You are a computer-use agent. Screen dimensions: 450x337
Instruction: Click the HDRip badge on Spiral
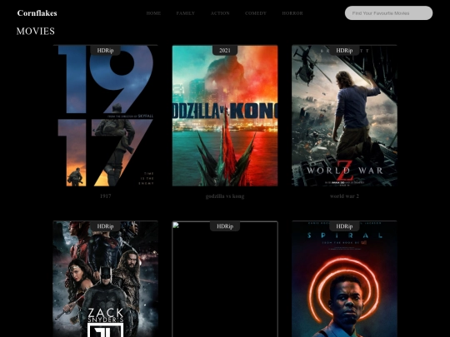344,226
